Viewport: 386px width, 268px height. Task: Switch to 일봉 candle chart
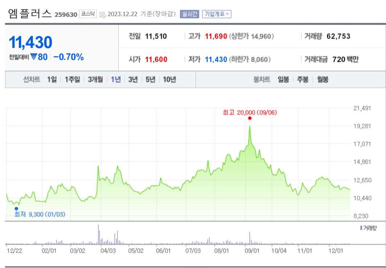[x=283, y=80]
